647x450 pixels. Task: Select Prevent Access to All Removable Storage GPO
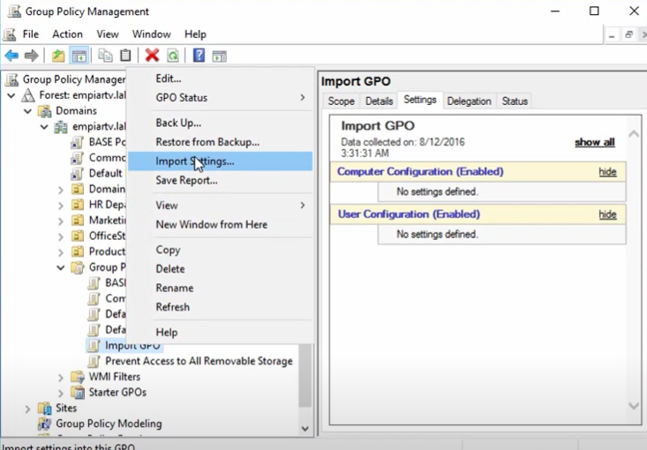tap(199, 361)
